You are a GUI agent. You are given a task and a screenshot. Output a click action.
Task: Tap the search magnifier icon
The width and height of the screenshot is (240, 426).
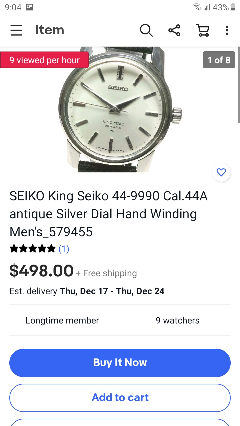(x=146, y=30)
